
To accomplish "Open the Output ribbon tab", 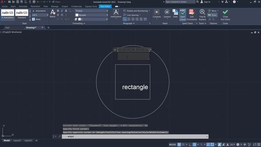I will click(x=65, y=7).
